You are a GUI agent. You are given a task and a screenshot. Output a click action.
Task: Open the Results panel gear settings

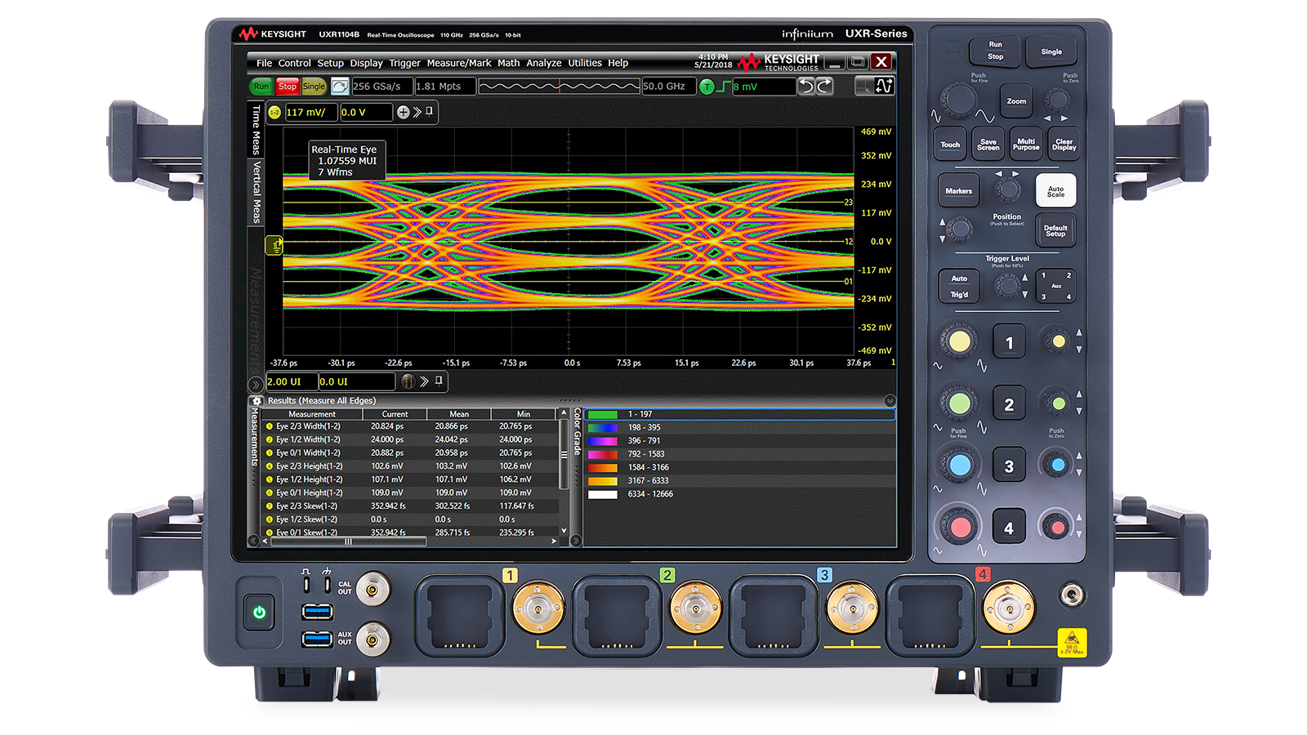tap(257, 401)
